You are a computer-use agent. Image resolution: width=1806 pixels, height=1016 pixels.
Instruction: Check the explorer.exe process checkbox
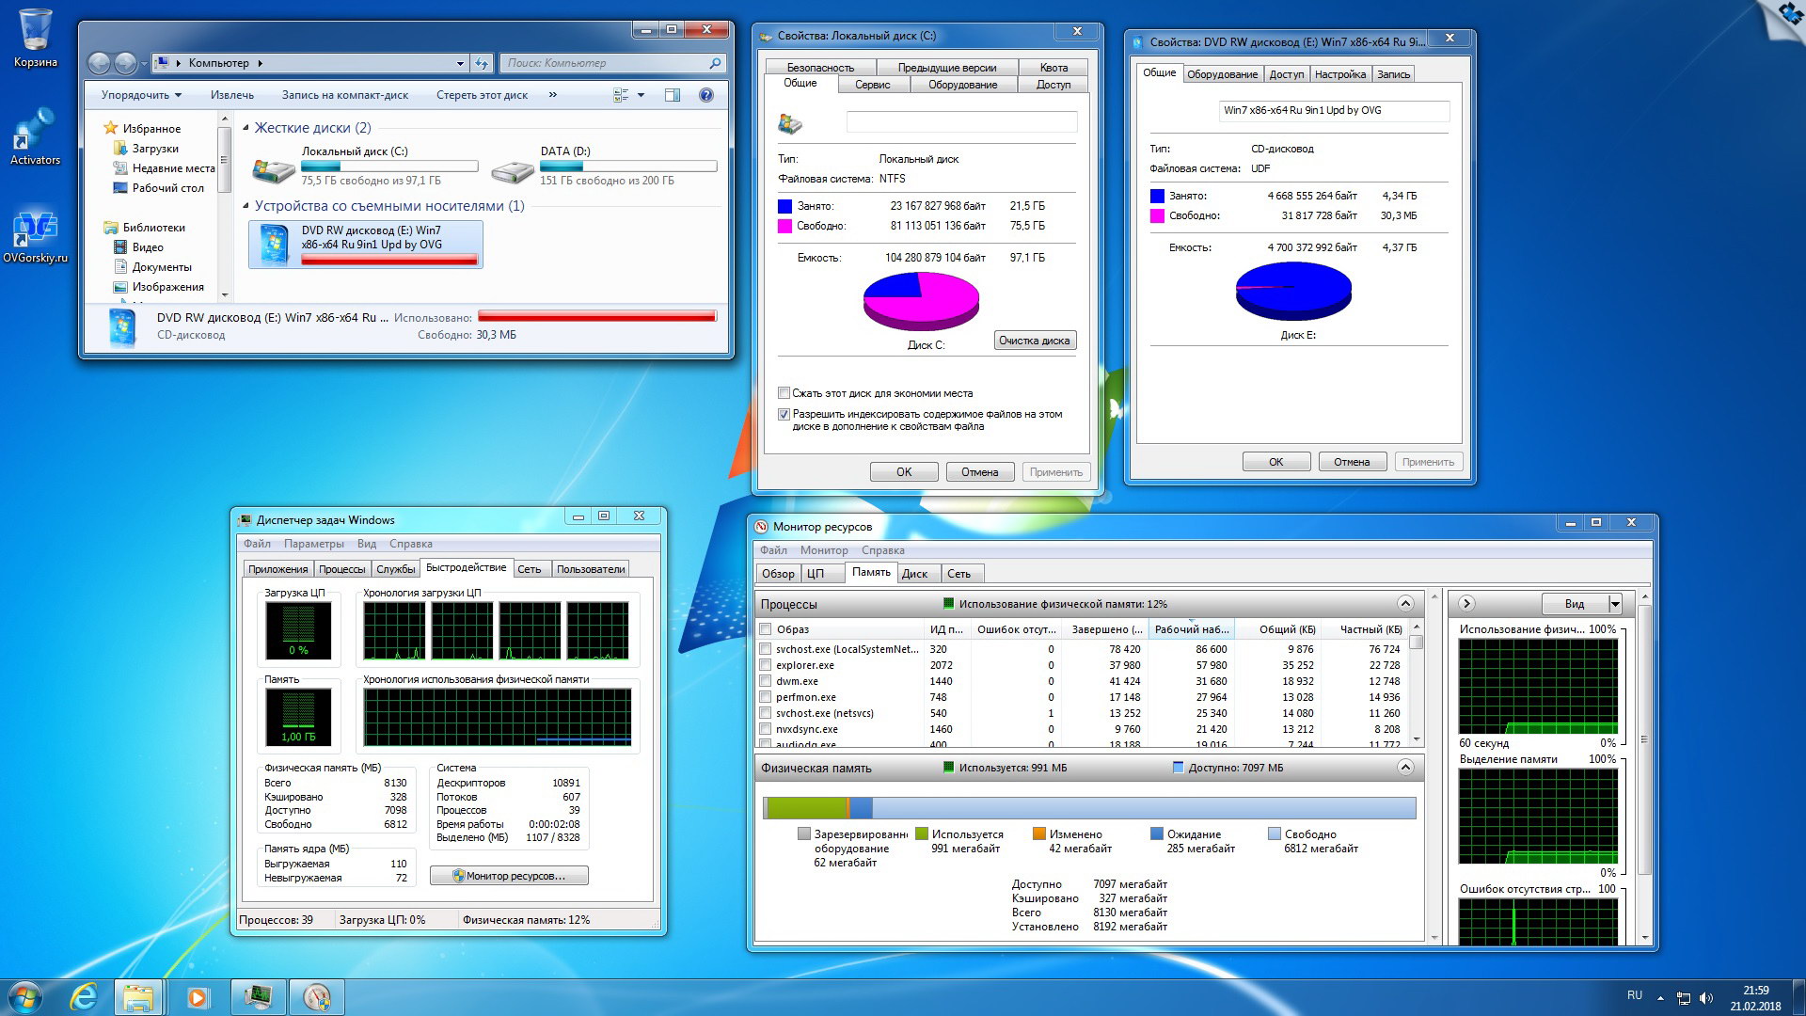[766, 665]
